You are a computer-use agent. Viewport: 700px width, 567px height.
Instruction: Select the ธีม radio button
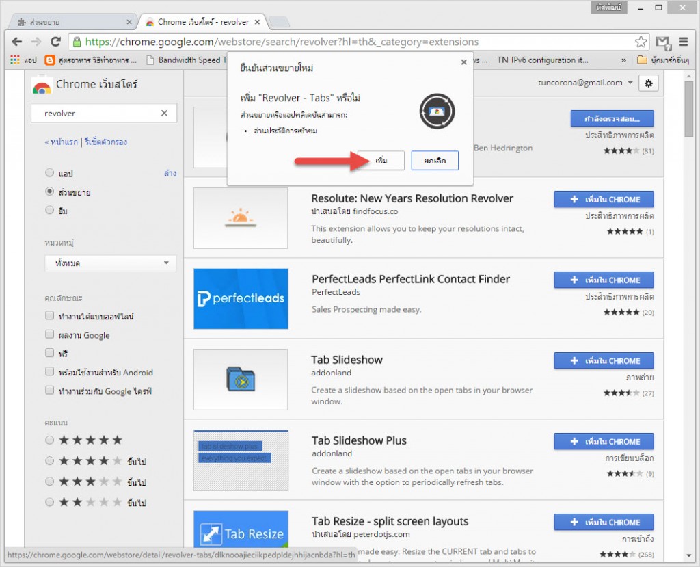tap(49, 211)
